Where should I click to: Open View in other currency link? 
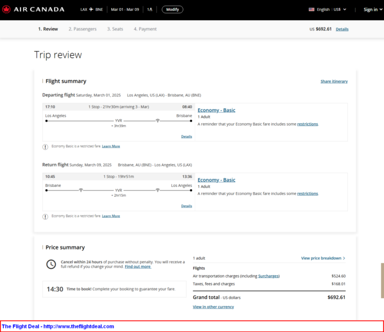213,307
